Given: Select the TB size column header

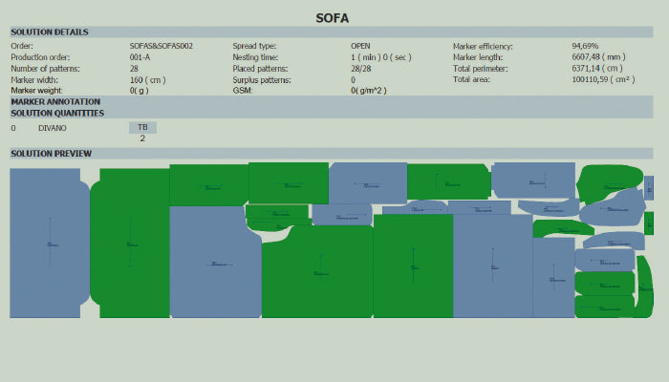Looking at the screenshot, I should (142, 127).
